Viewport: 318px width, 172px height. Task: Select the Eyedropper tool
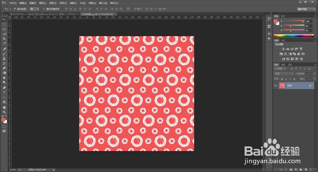pyautogui.click(x=4, y=44)
